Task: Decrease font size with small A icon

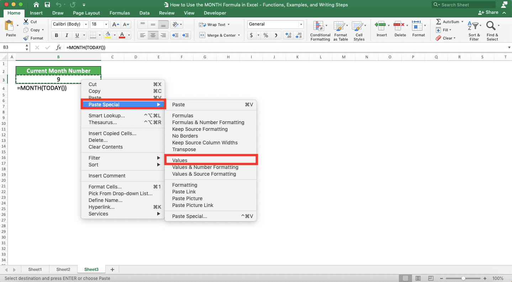Action: tap(127, 25)
